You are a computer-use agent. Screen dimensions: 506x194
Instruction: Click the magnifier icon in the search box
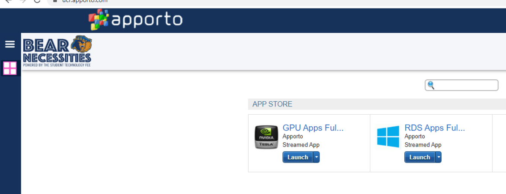[x=431, y=85]
